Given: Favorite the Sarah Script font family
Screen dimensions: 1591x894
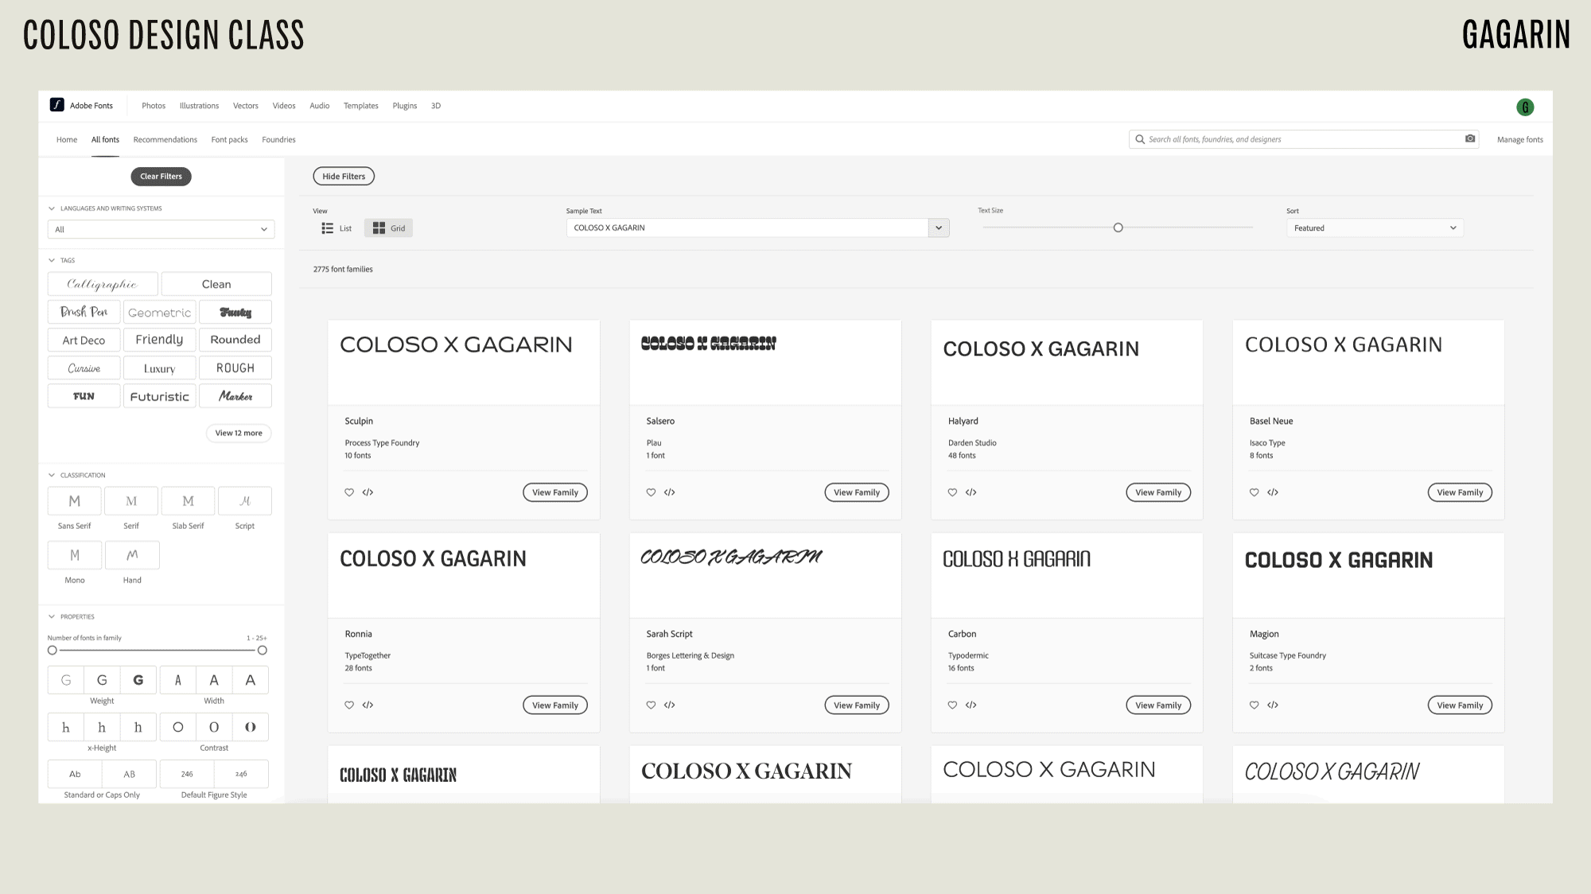Looking at the screenshot, I should click(651, 705).
